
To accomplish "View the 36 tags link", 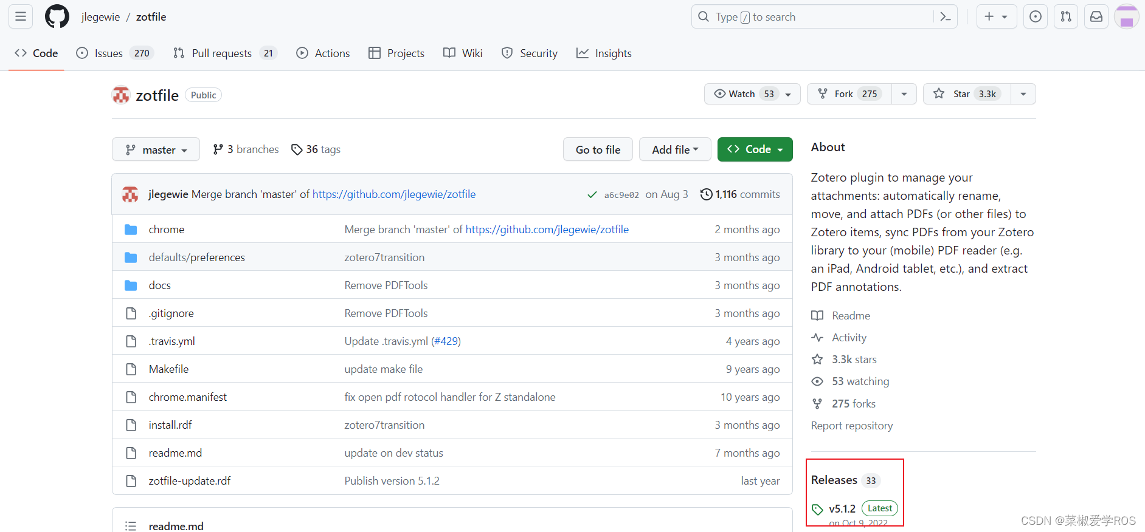I will (x=316, y=149).
